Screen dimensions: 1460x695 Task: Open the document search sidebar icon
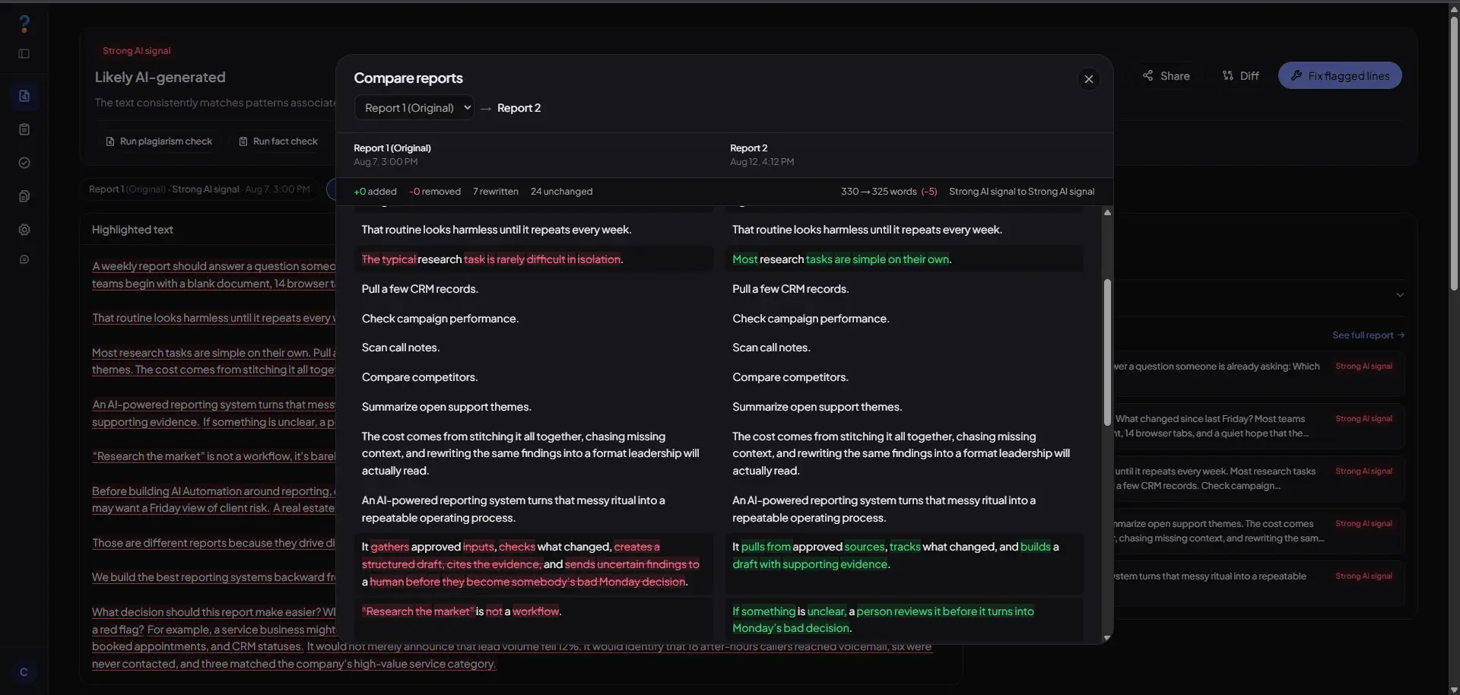24,96
